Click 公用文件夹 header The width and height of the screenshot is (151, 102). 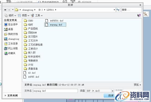point(10,20)
